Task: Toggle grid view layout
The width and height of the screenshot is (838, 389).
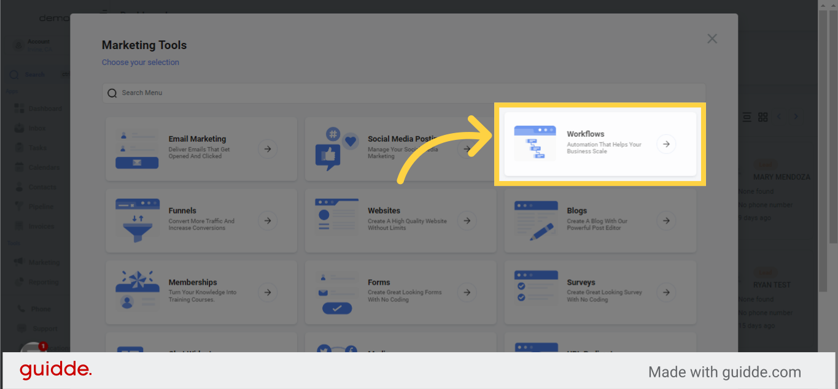Action: coord(763,116)
